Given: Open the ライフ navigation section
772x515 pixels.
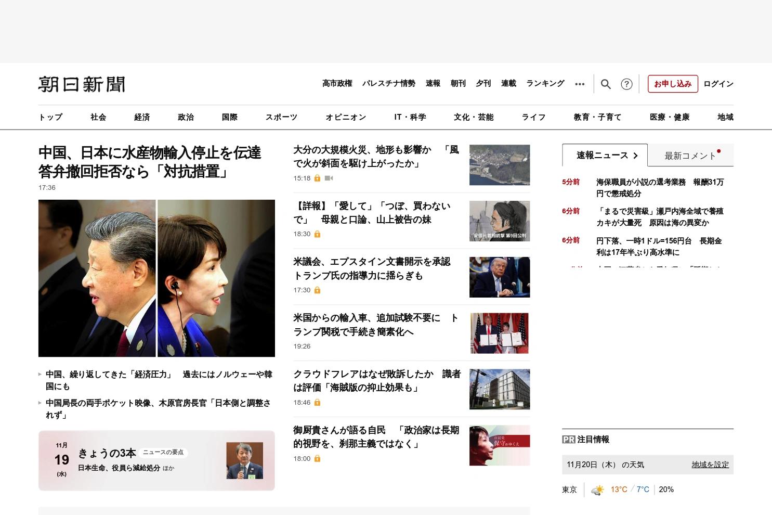Looking at the screenshot, I should coord(534,117).
